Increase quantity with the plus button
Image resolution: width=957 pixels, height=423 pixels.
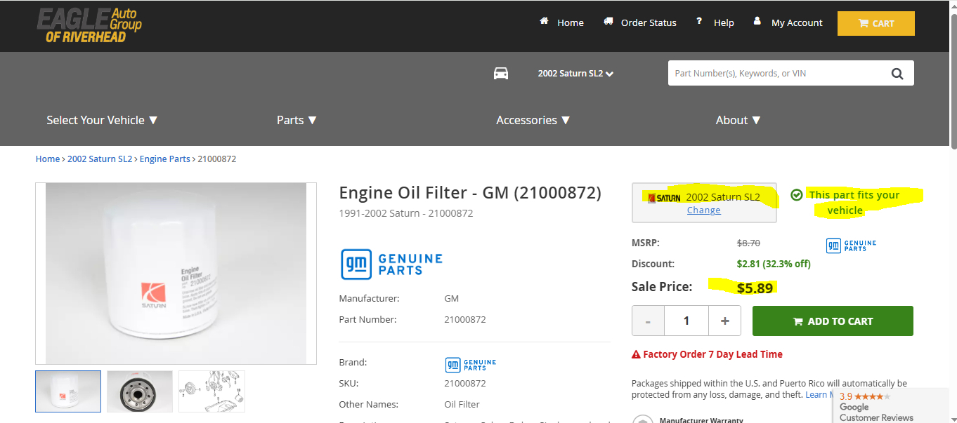tap(725, 321)
